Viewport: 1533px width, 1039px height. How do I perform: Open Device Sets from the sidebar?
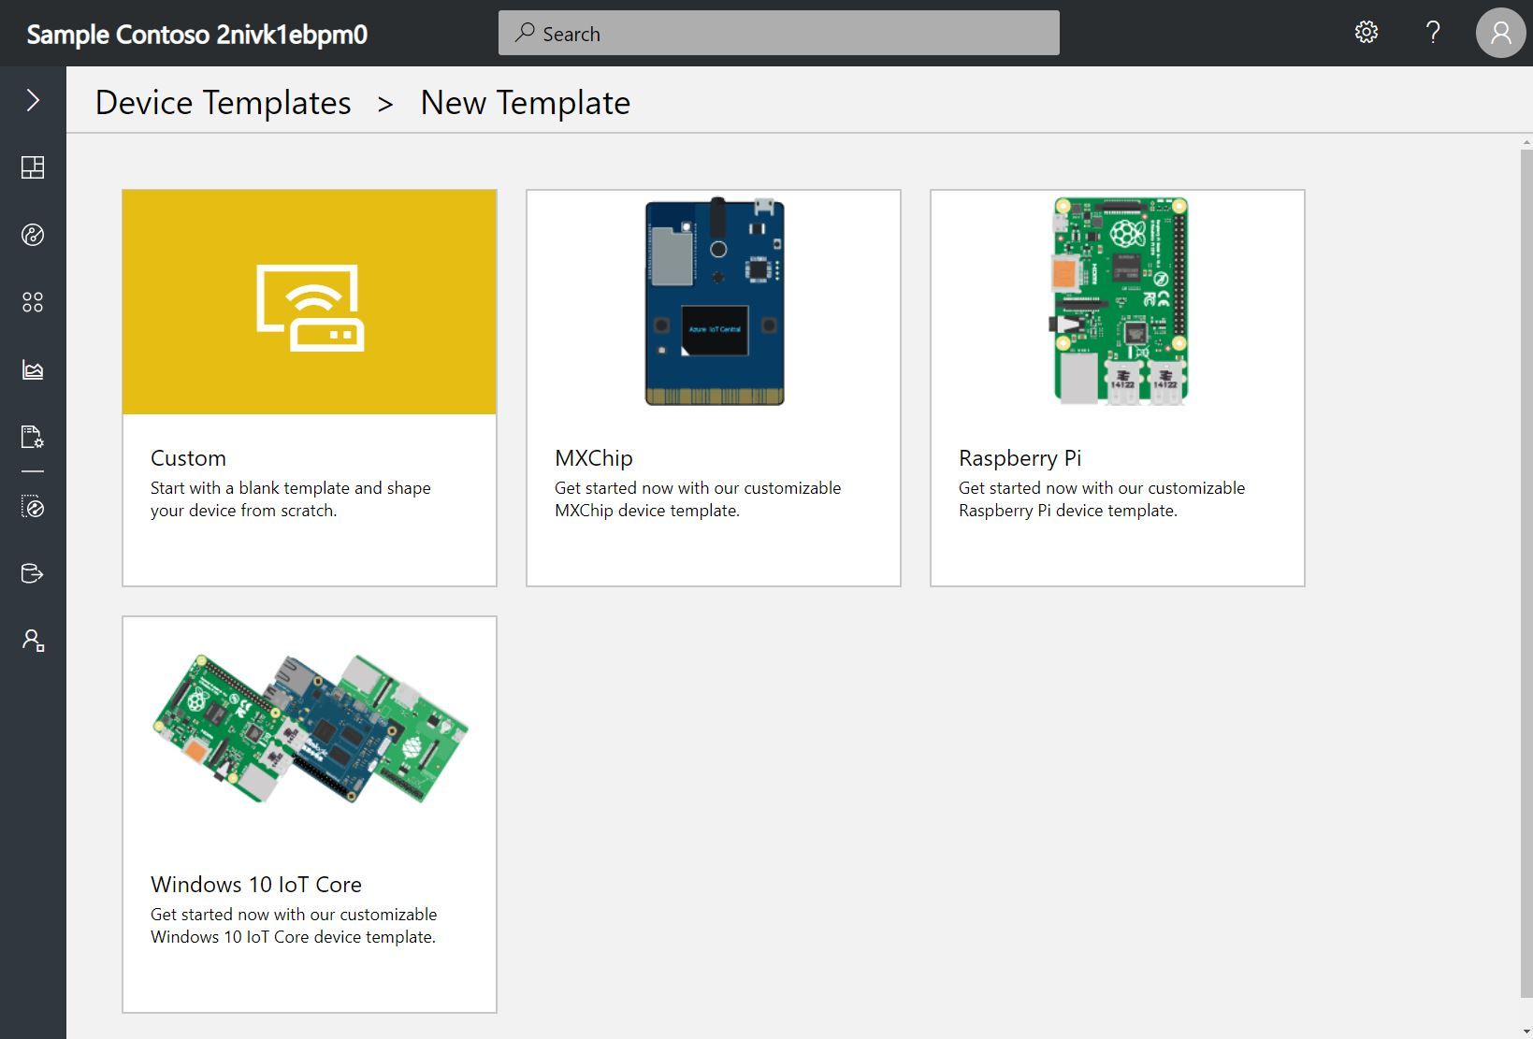[x=33, y=301]
